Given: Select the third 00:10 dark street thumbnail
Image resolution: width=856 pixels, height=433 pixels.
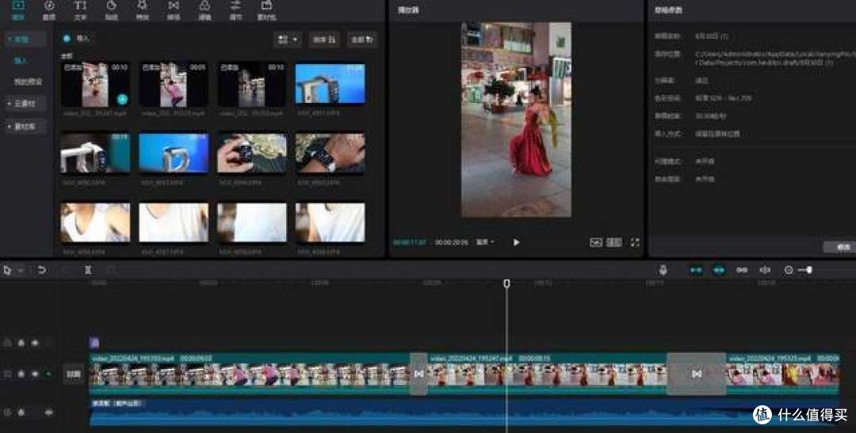Looking at the screenshot, I should (252, 85).
